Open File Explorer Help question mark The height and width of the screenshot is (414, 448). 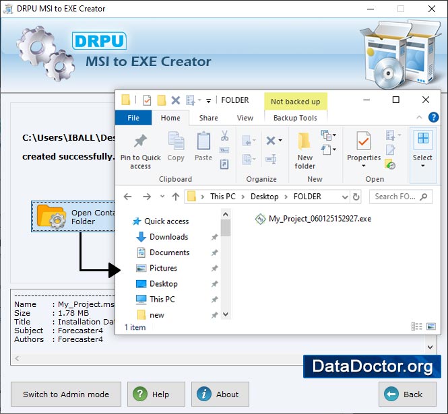(x=433, y=117)
